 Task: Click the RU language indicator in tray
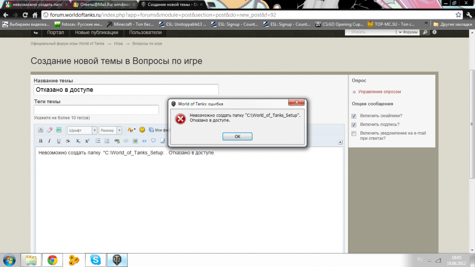420,259
